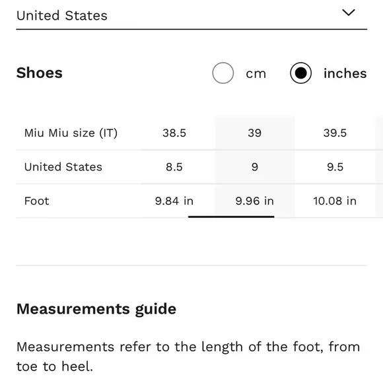Click the Miu Miu size (IT) row header
Image resolution: width=383 pixels, height=383 pixels.
coord(71,133)
